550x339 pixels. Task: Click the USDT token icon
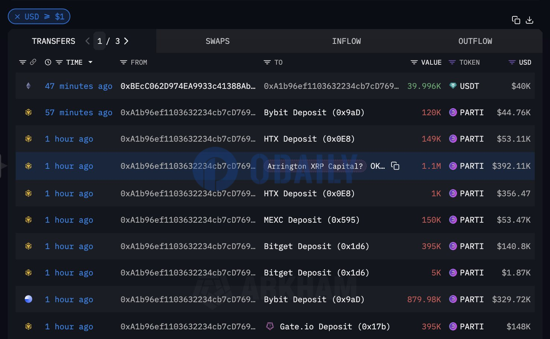453,86
